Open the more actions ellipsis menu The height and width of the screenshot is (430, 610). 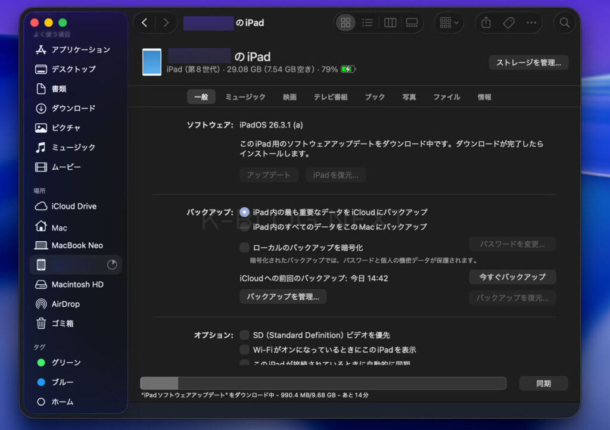pyautogui.click(x=531, y=23)
